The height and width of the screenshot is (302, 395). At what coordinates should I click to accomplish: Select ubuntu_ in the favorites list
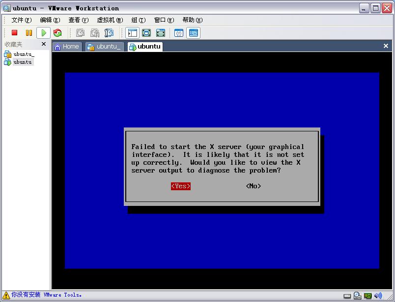pos(19,54)
